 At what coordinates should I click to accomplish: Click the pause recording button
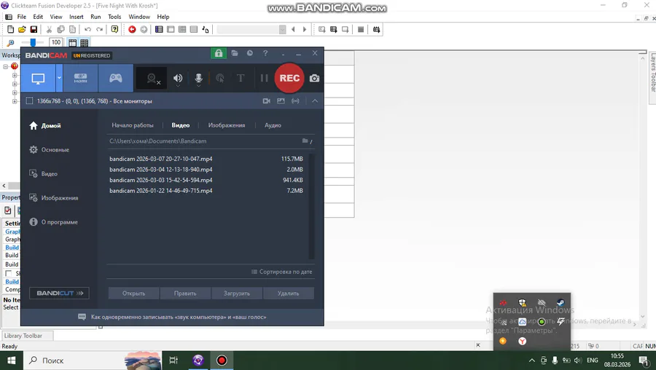click(264, 78)
